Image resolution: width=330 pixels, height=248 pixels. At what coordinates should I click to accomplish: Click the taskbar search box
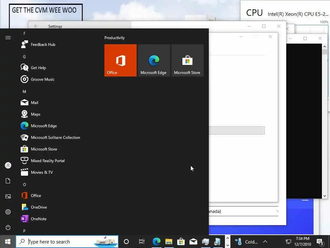coord(67,242)
